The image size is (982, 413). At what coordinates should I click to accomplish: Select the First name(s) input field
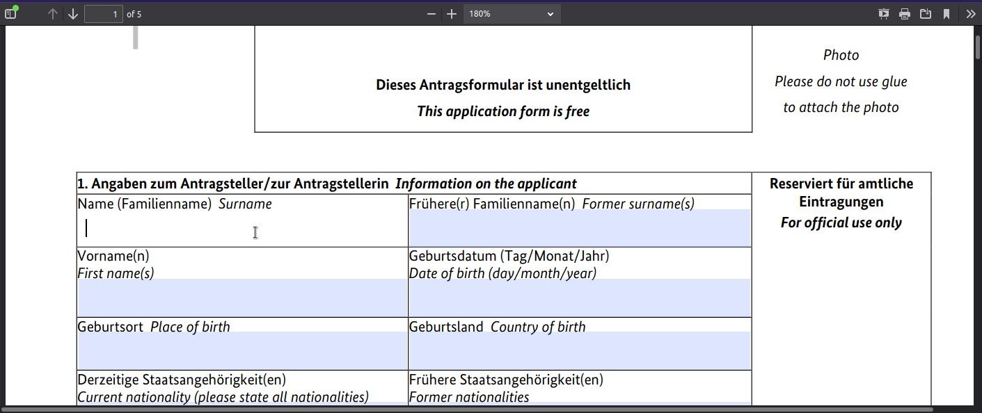point(242,298)
